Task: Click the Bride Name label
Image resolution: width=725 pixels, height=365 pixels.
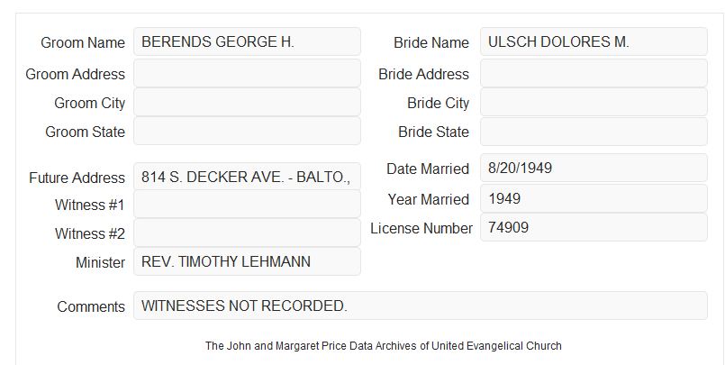Action: coord(431,42)
